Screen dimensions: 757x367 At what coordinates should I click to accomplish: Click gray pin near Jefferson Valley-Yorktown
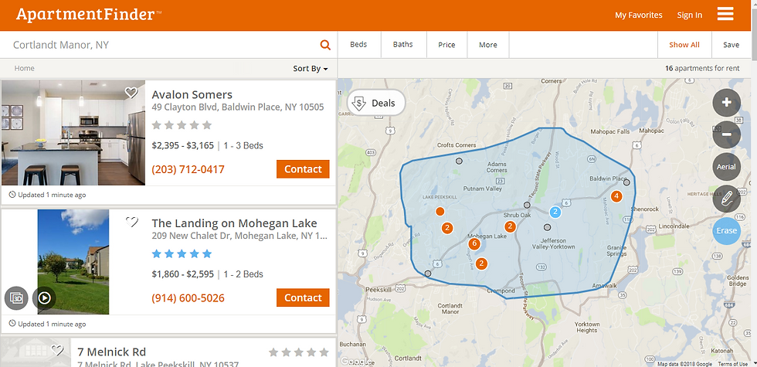547,227
